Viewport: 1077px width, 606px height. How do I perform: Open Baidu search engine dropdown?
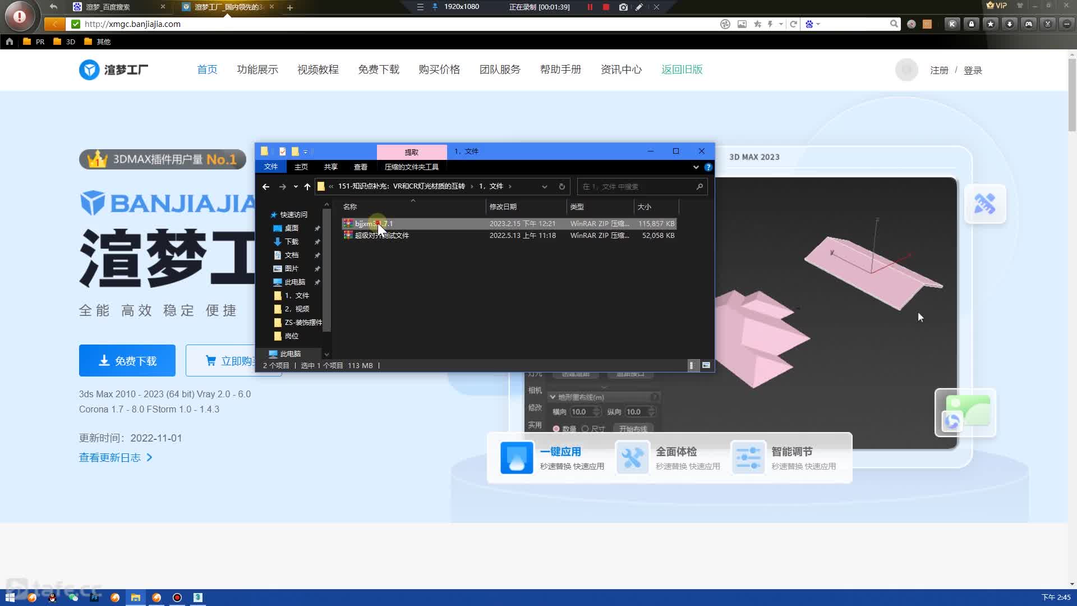tap(812, 24)
